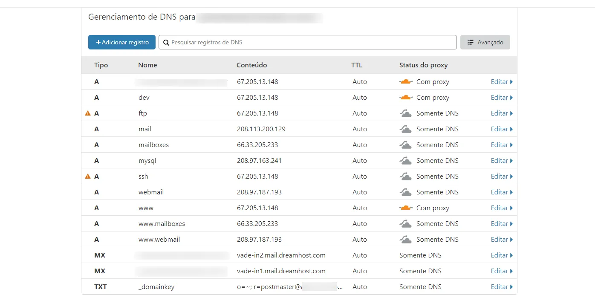Click the grey DNS-only cloud for mail

coord(405,129)
